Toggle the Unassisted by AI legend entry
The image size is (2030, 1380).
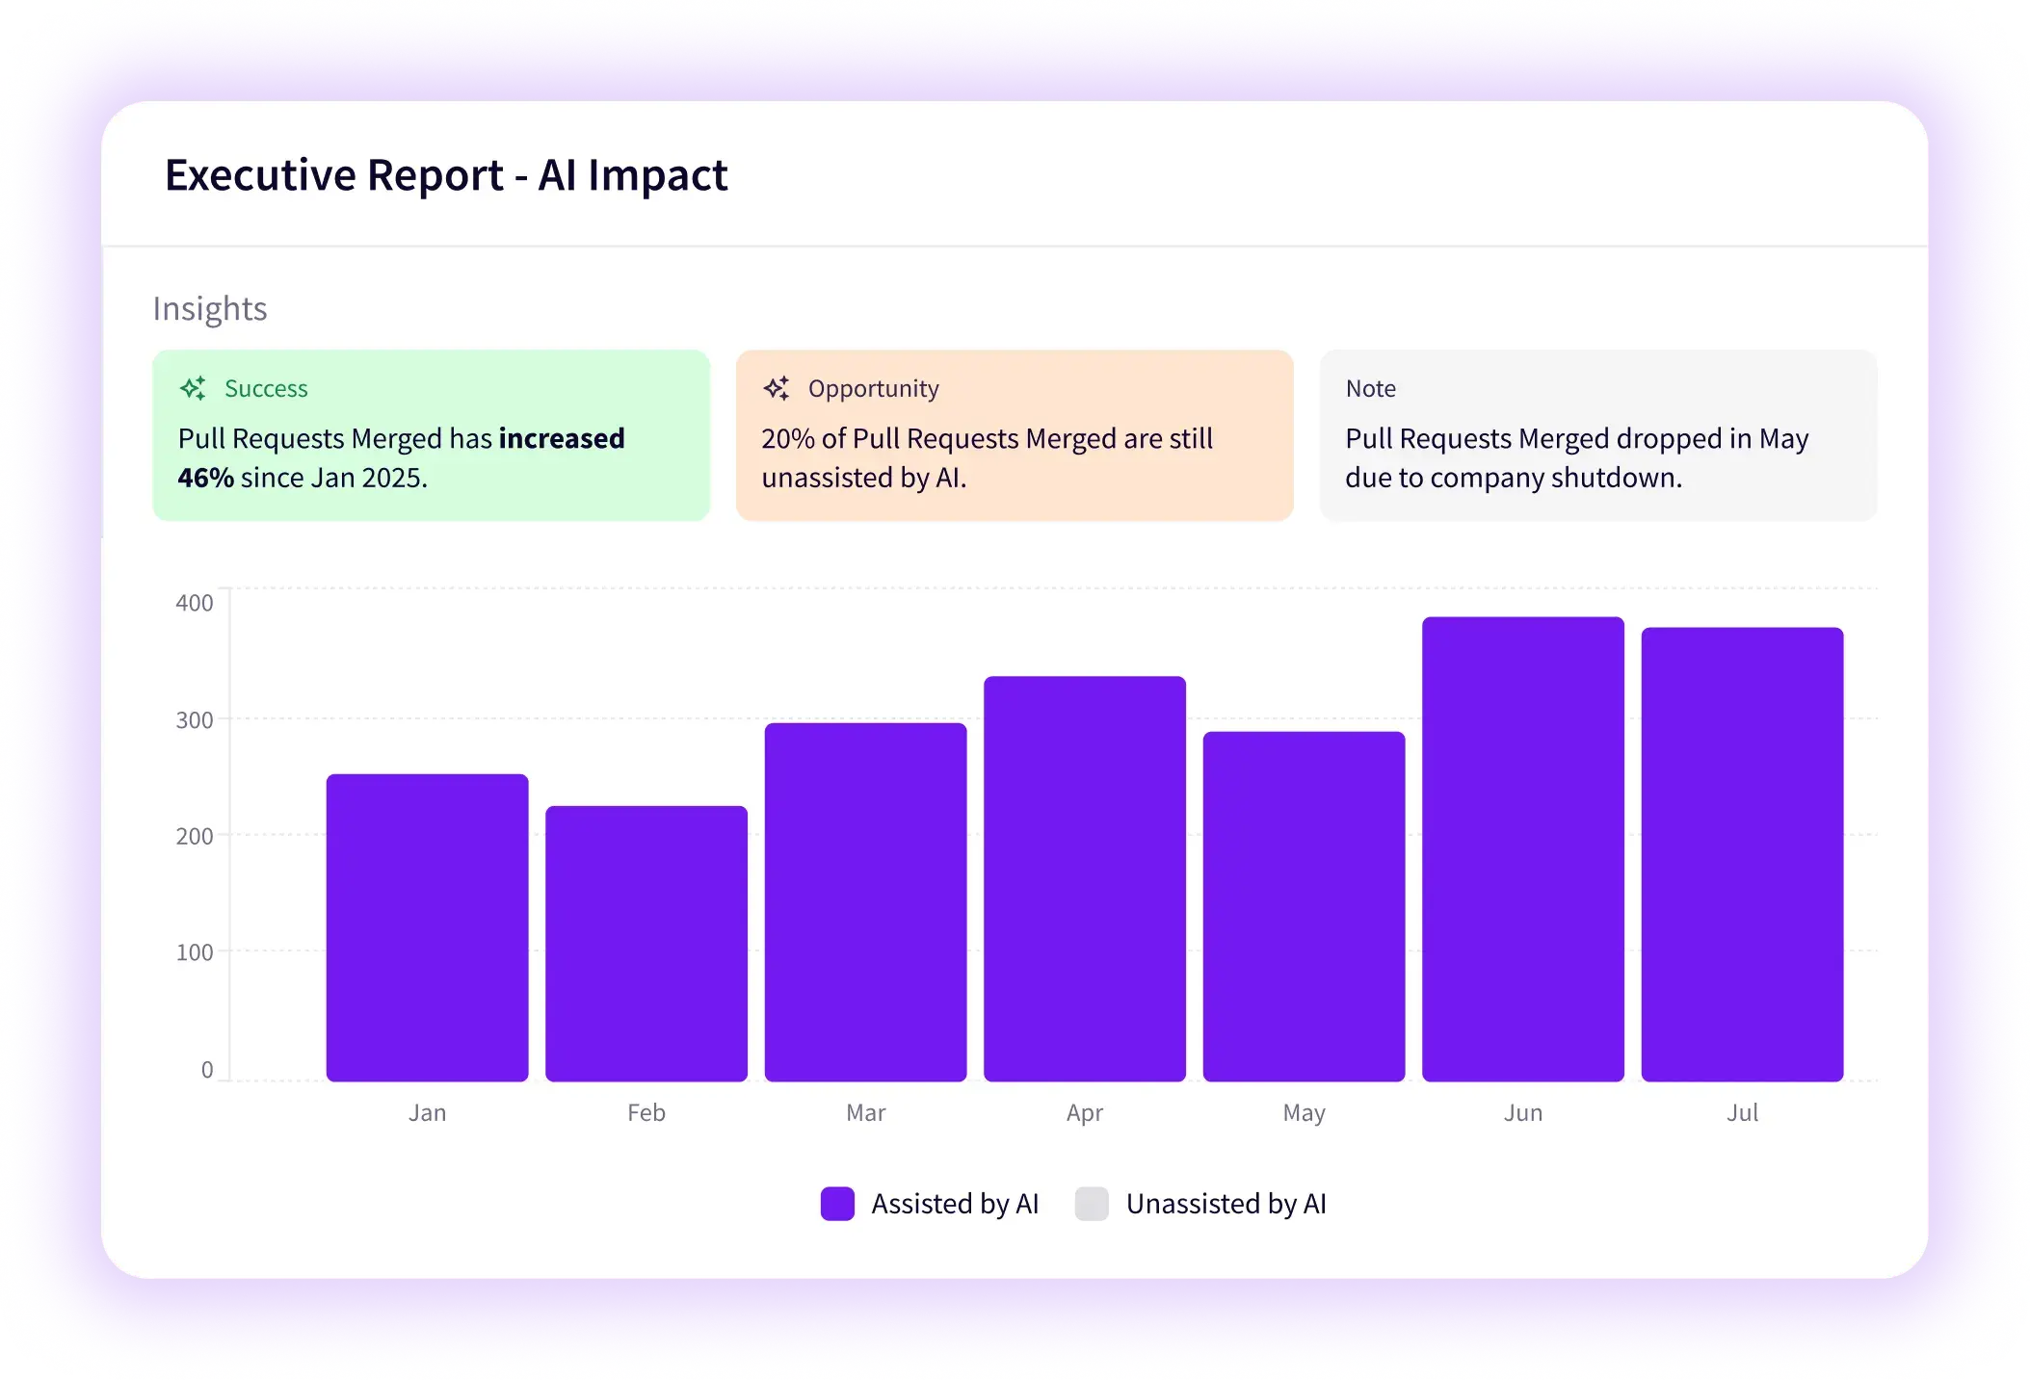(1200, 1203)
